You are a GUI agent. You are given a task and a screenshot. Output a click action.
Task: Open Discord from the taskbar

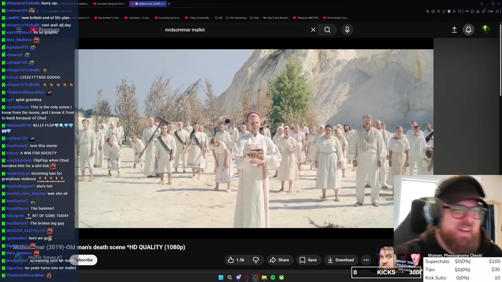coord(238,277)
